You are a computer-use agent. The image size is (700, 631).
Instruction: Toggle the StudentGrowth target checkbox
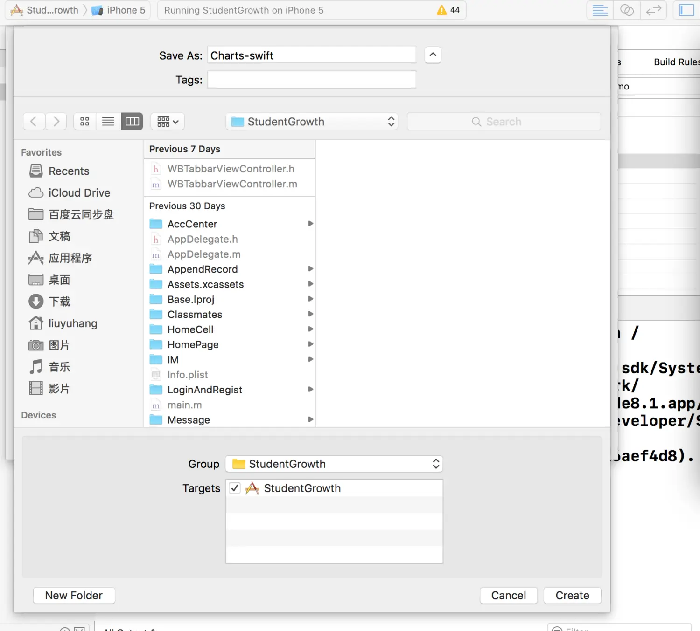[x=235, y=488]
